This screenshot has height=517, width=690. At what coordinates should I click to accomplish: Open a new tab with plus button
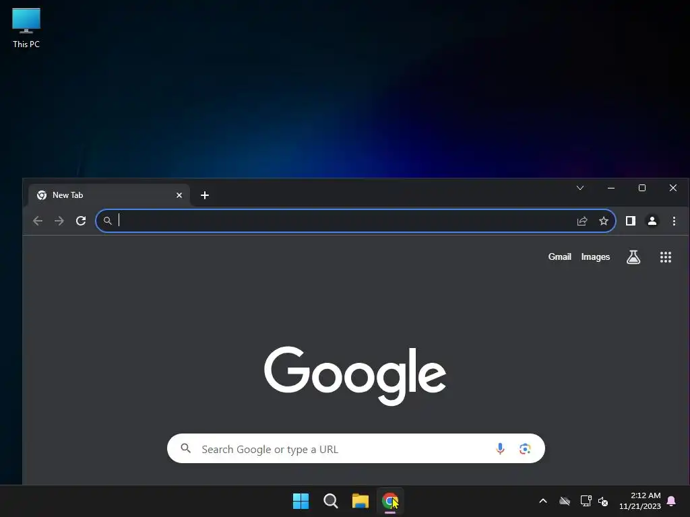coord(205,195)
